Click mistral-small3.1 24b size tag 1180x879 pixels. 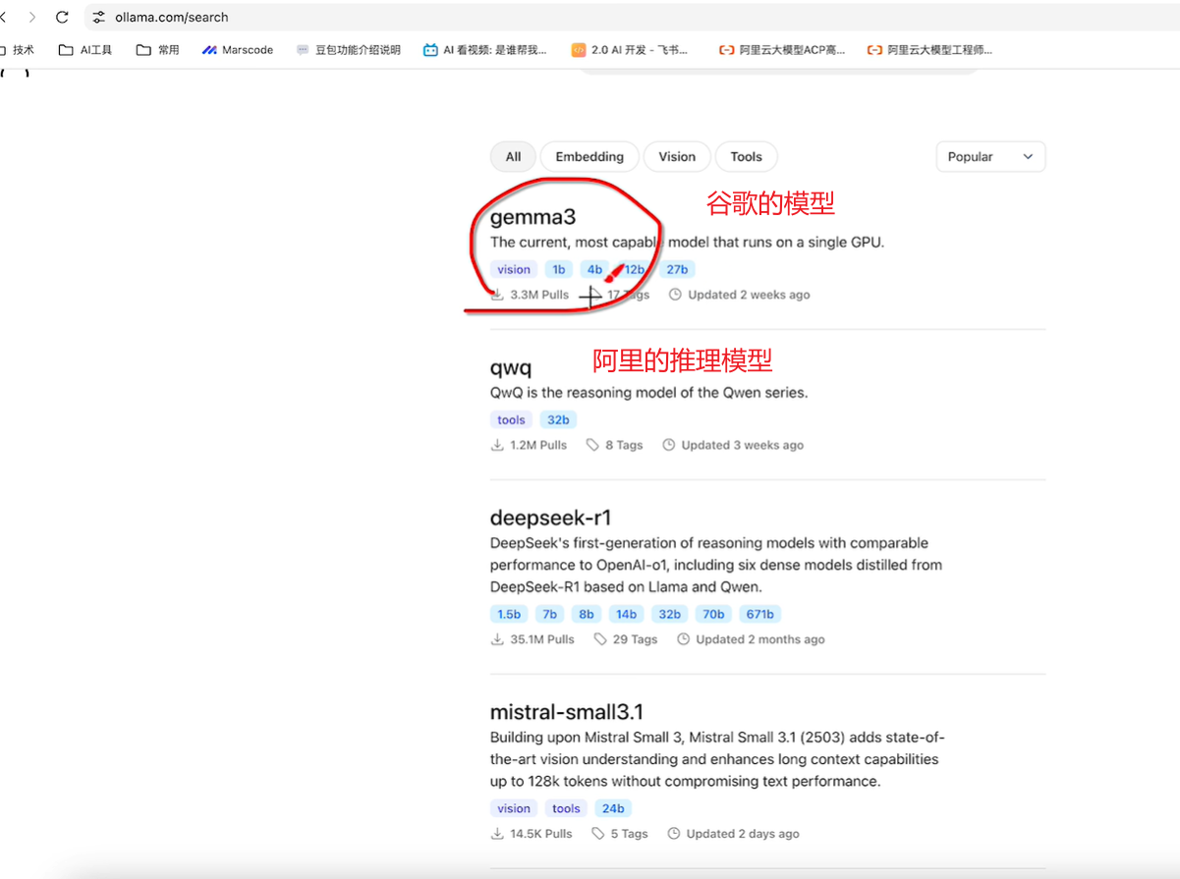[613, 808]
